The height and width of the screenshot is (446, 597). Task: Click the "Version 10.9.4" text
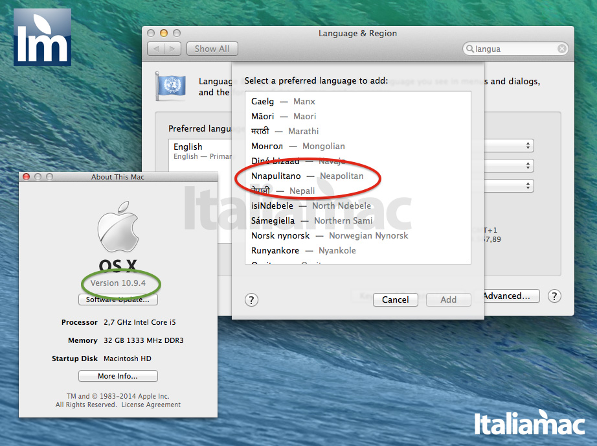[x=118, y=283]
